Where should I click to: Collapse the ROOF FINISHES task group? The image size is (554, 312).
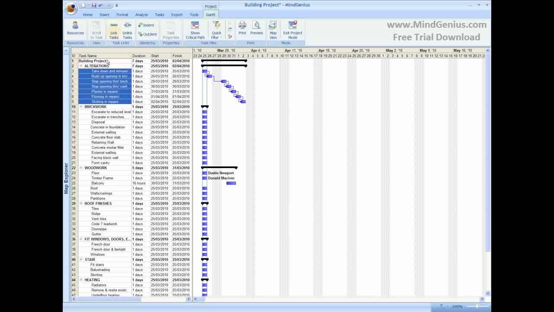81,203
